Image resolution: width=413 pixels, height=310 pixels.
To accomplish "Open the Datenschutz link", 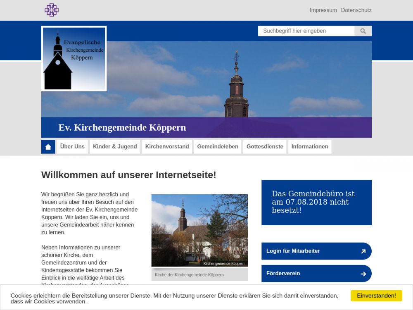I will coord(356,10).
